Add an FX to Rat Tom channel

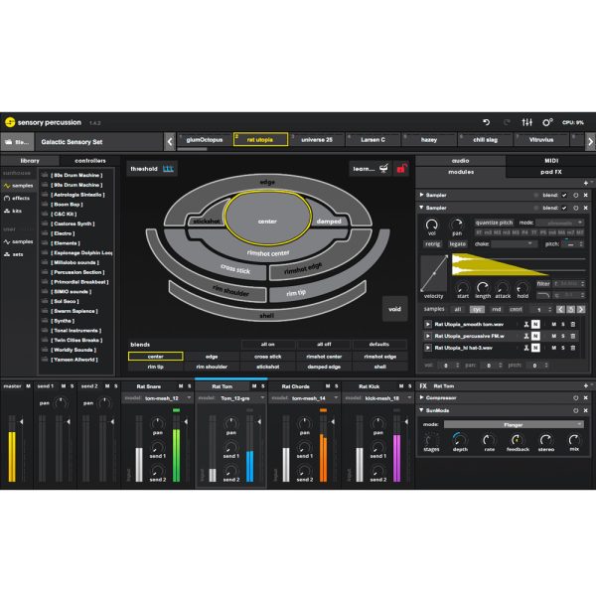(586, 385)
